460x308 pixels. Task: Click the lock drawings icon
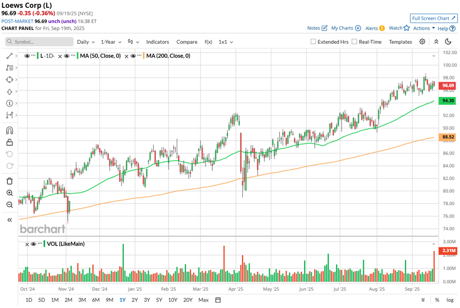pyautogui.click(x=9, y=143)
